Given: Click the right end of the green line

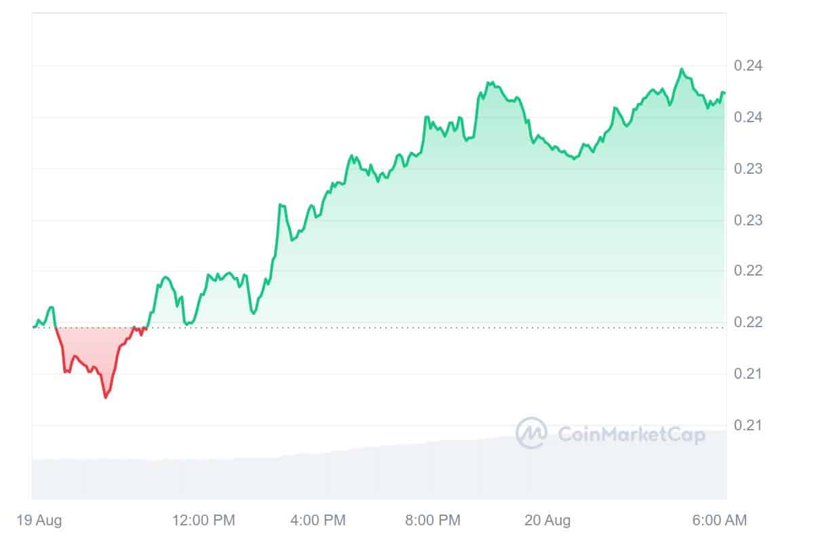Looking at the screenshot, I should [724, 92].
